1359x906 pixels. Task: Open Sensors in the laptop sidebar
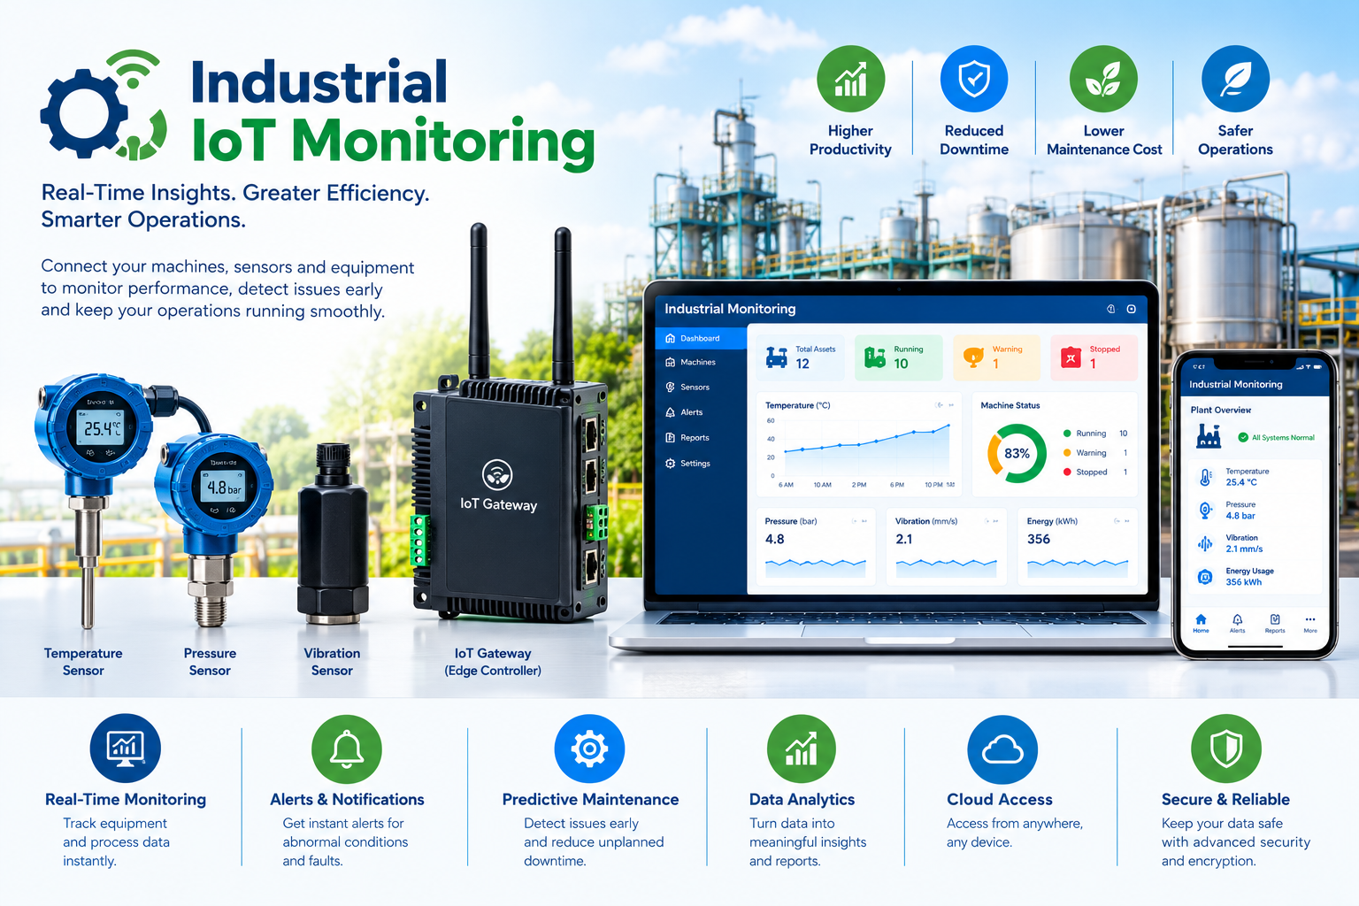click(702, 387)
